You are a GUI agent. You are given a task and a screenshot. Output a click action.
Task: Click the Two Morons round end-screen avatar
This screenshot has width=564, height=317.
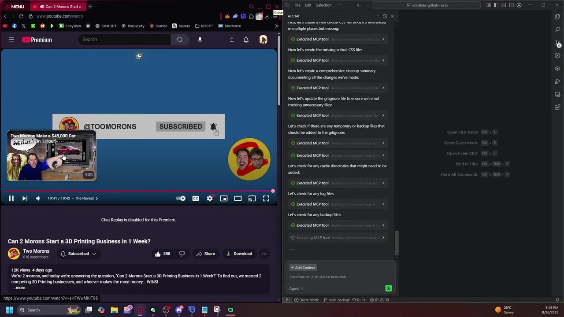coord(249,159)
